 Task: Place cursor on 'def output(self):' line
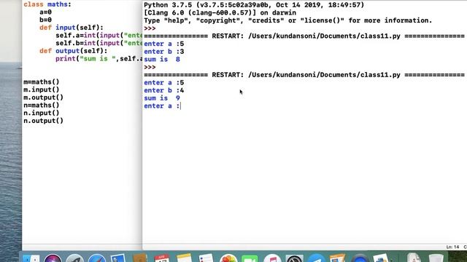tap(73, 51)
